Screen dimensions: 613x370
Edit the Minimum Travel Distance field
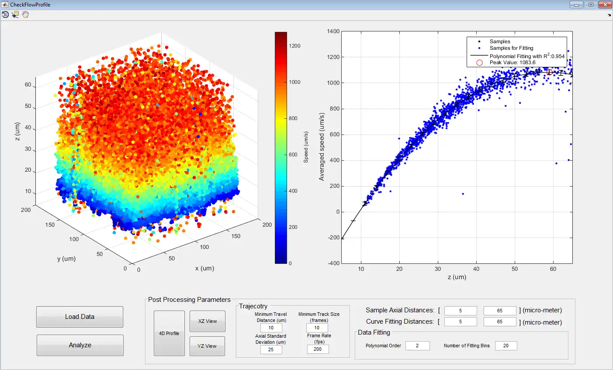(271, 328)
